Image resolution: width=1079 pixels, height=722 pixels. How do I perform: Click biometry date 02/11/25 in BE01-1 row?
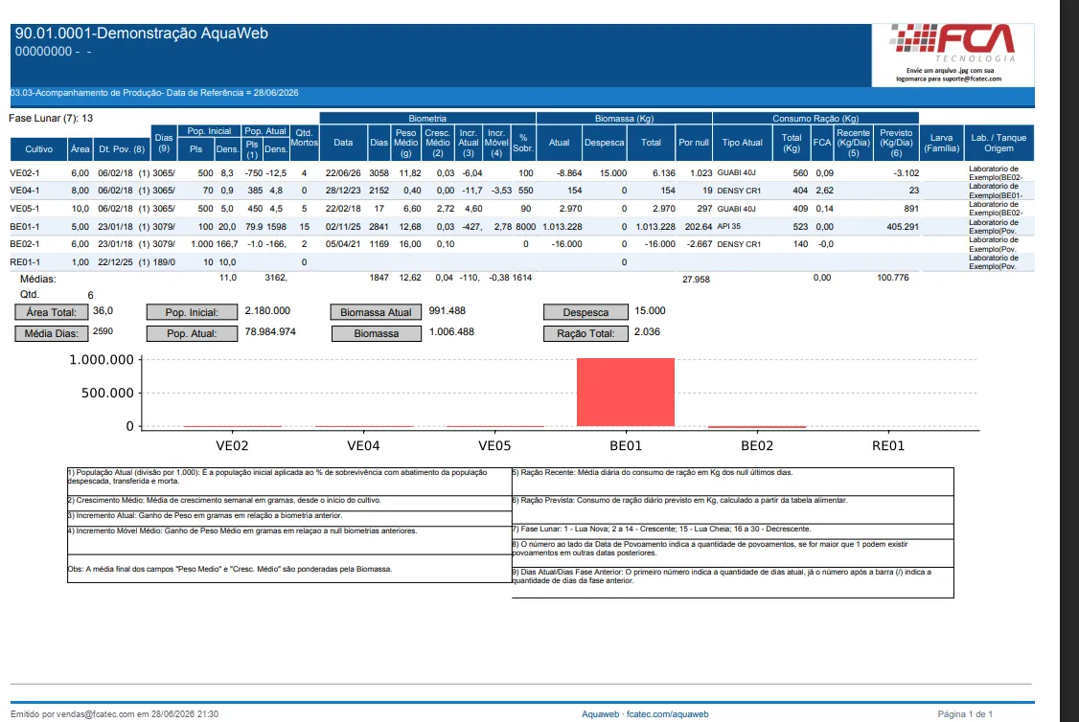343,226
